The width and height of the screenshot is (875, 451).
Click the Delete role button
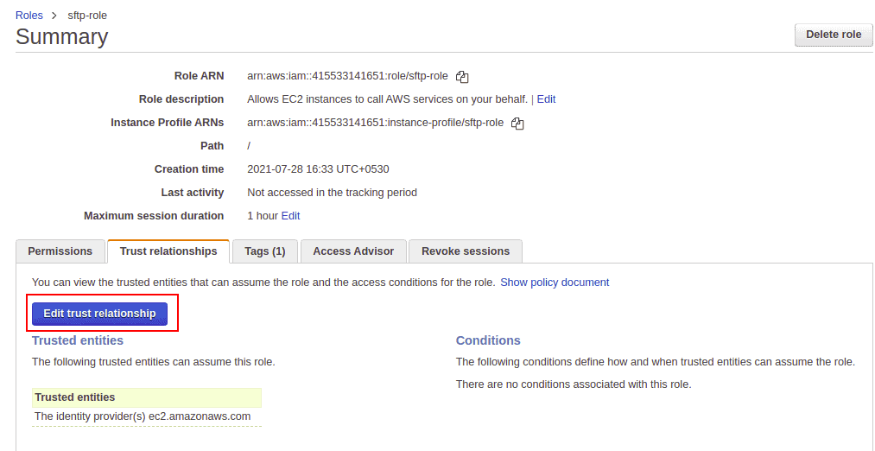tap(834, 35)
